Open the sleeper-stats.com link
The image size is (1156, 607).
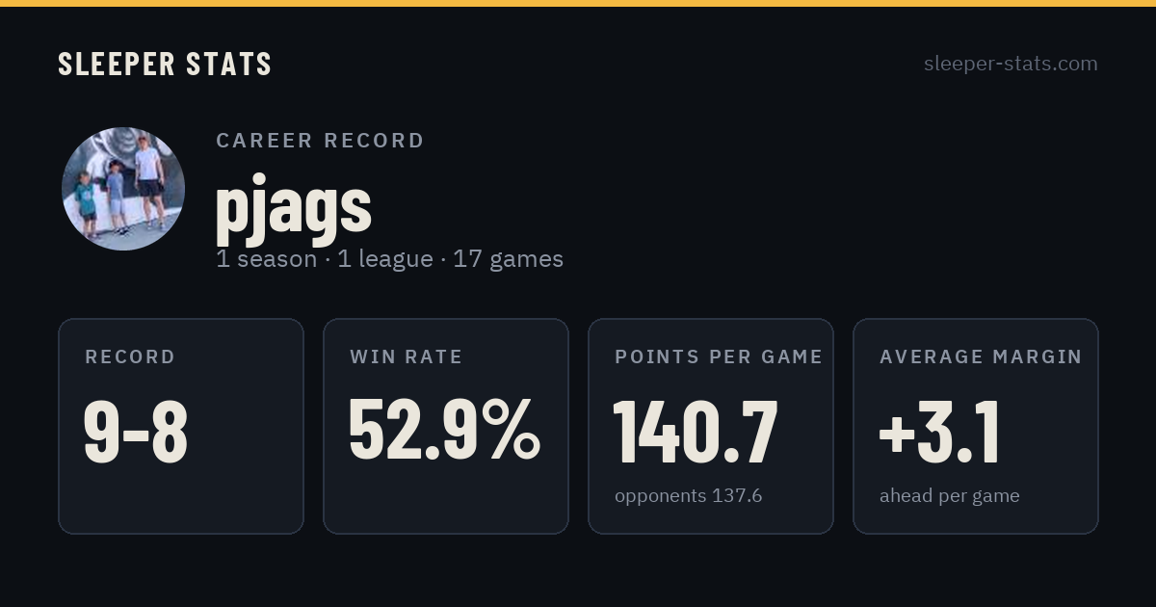[x=1011, y=64]
